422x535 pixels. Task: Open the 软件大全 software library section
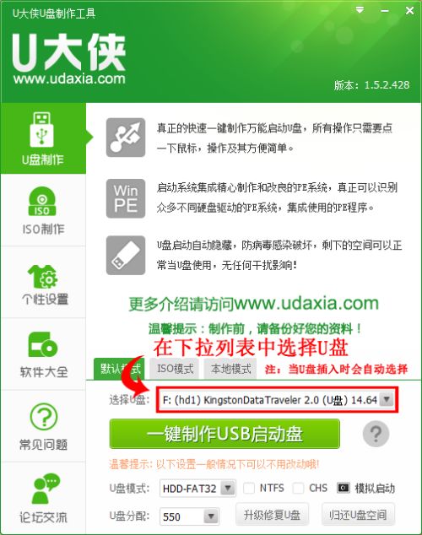tap(43, 354)
